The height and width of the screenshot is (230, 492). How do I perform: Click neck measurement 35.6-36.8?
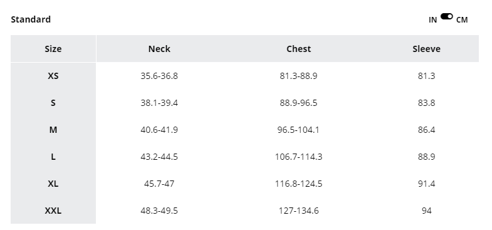(x=159, y=76)
